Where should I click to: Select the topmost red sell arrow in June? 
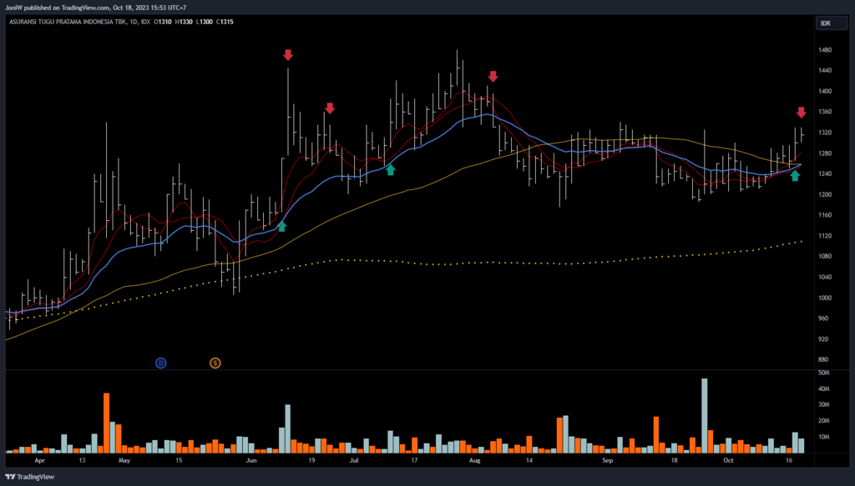pyautogui.click(x=288, y=55)
